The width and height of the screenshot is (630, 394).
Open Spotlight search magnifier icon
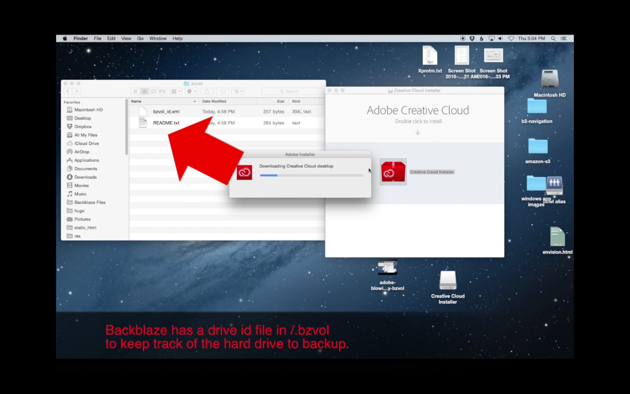553,38
